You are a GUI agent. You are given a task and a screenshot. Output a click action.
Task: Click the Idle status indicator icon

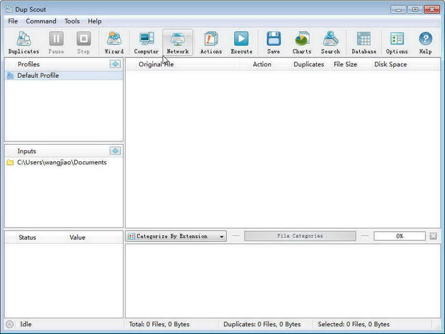tap(9, 324)
